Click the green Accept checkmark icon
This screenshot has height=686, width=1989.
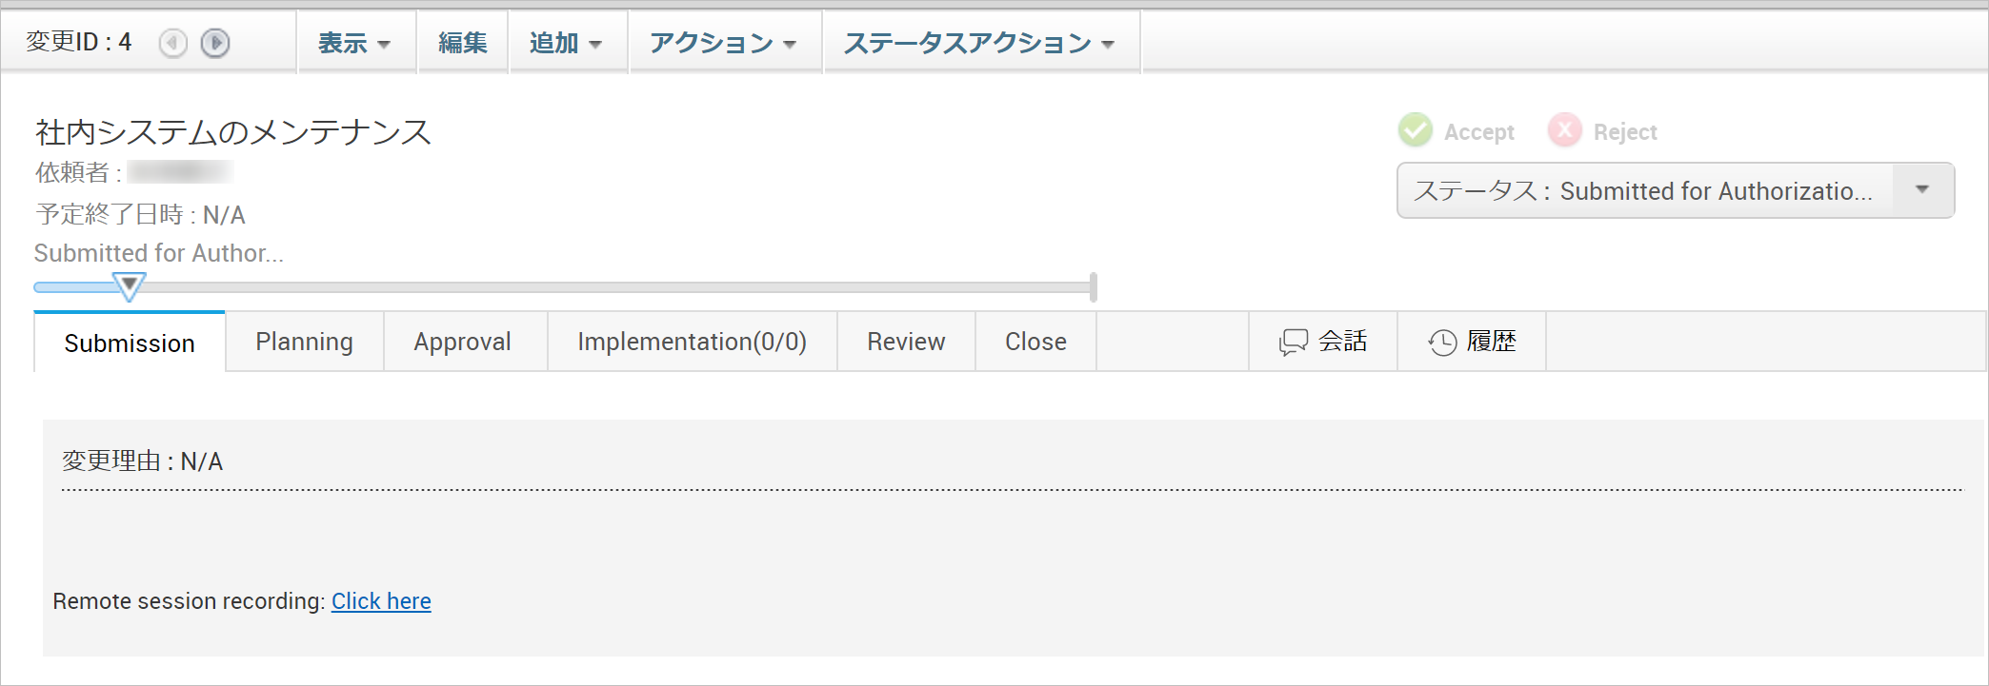tap(1416, 130)
